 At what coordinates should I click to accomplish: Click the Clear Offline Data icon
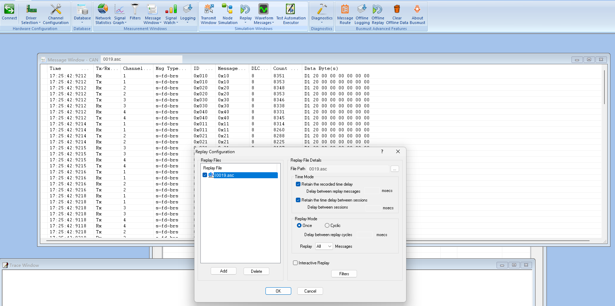tap(397, 14)
